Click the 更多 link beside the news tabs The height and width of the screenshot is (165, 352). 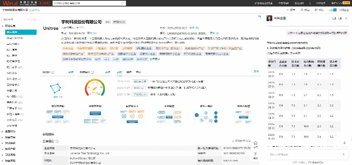pos(256,72)
